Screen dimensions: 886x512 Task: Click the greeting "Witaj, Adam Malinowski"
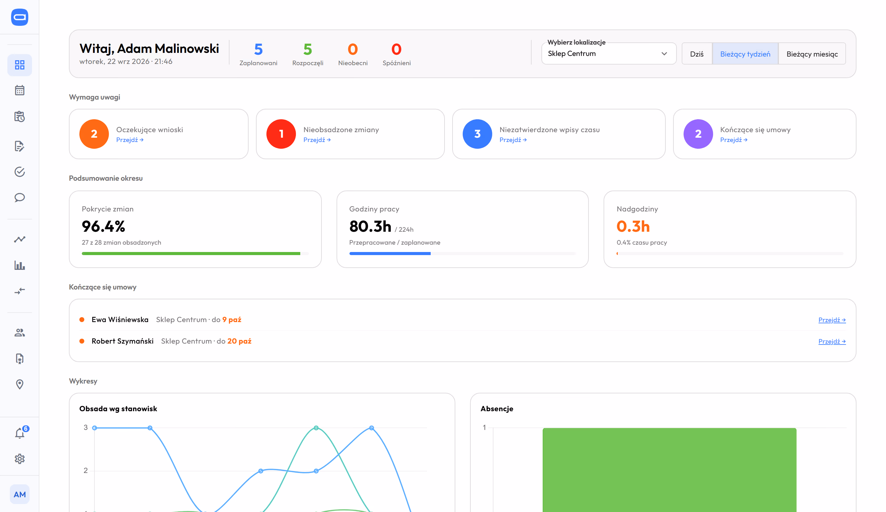[x=149, y=49]
